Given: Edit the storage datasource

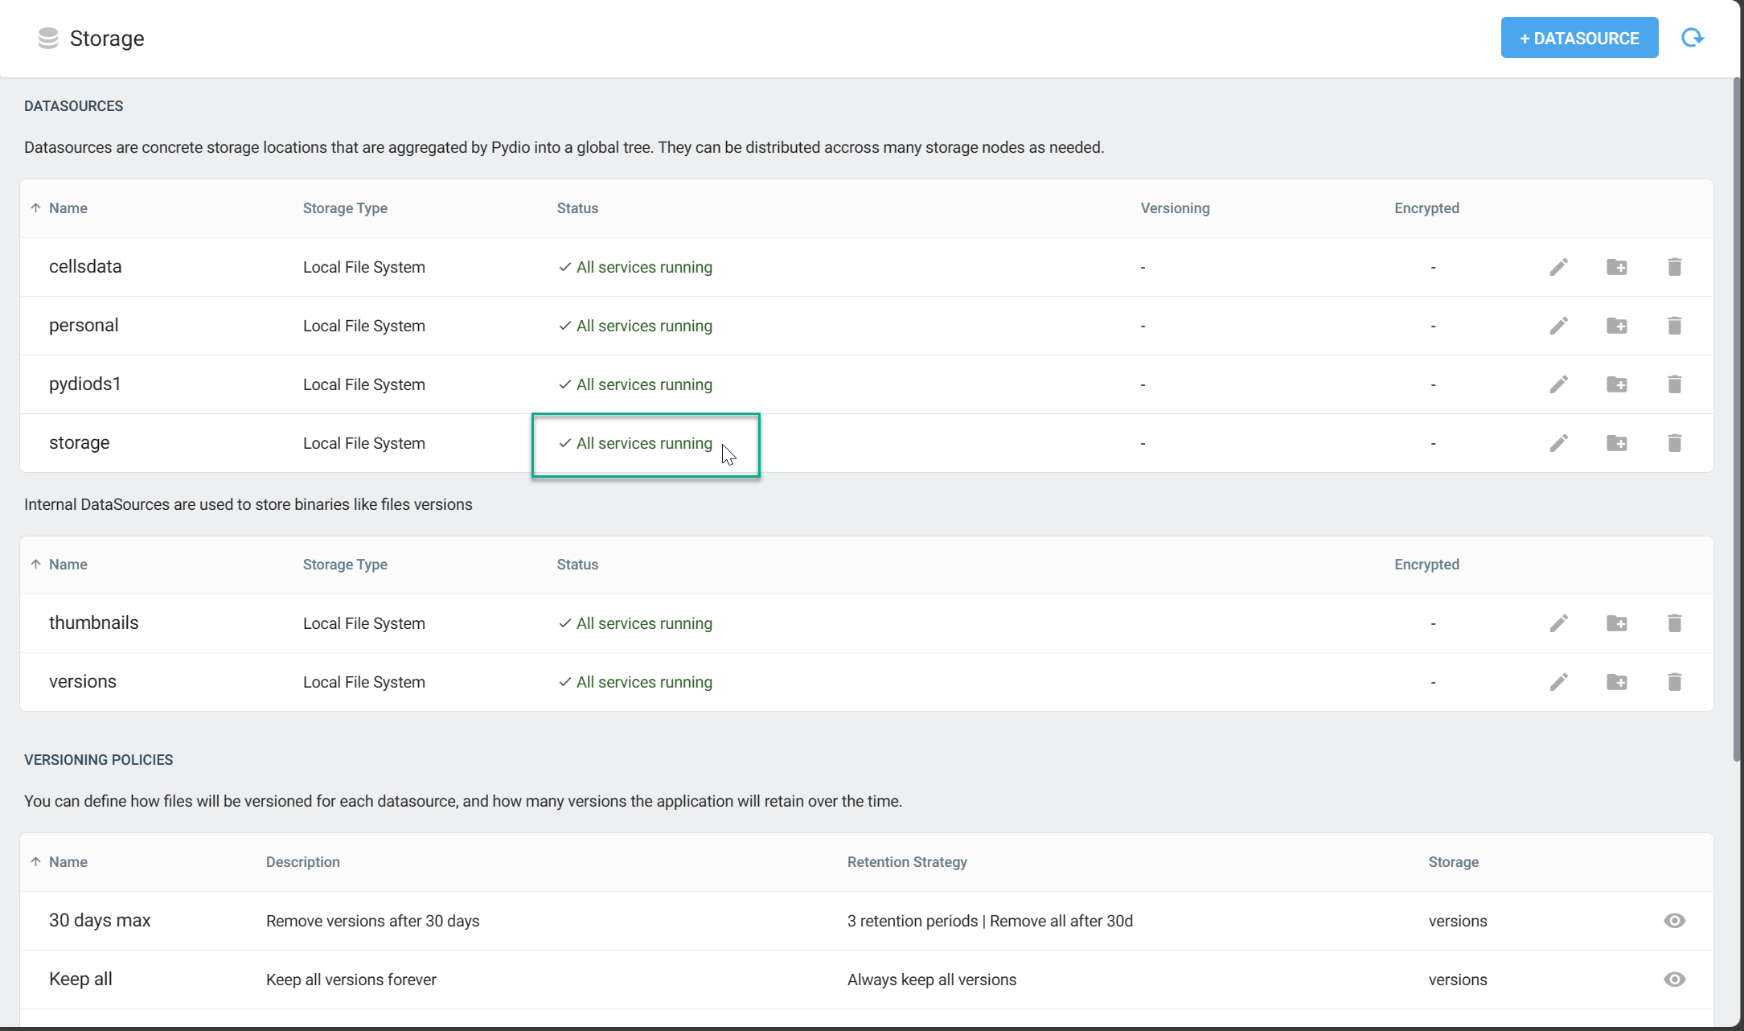Looking at the screenshot, I should (1559, 443).
